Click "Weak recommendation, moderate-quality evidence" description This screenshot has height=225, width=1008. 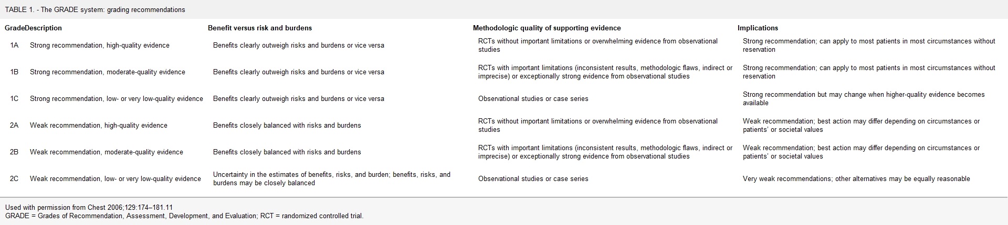point(107,152)
